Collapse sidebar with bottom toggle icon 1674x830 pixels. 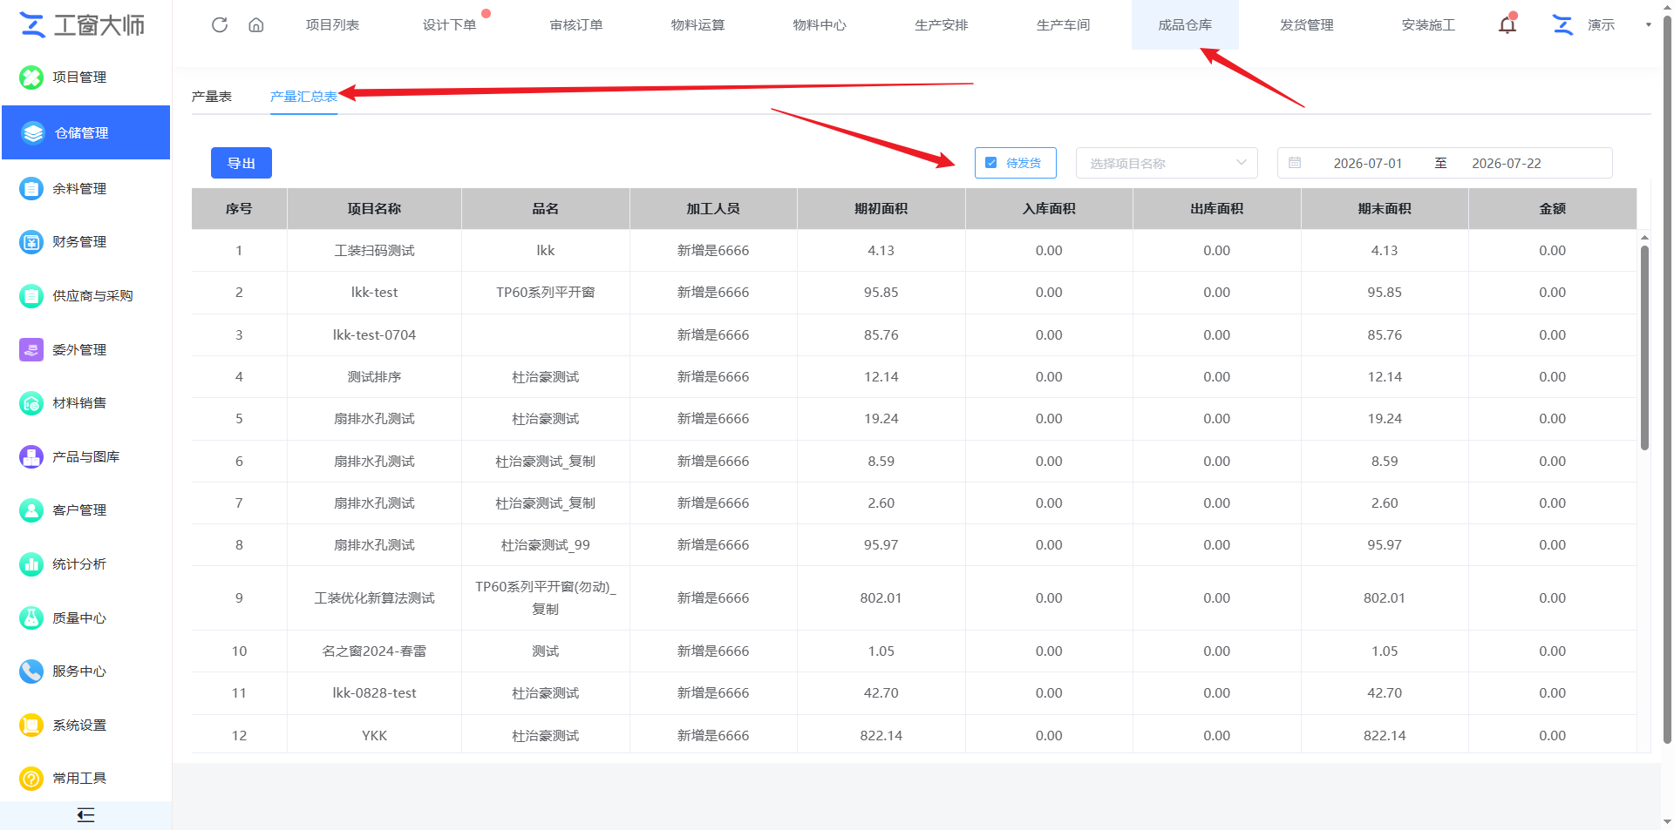click(85, 815)
